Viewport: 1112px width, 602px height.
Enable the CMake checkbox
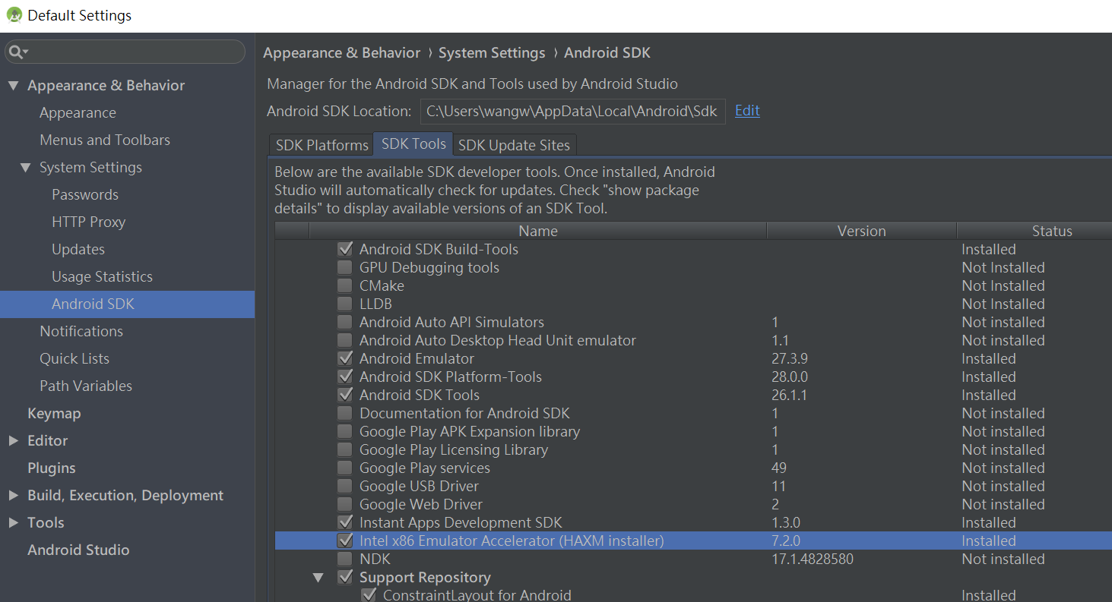pos(345,285)
